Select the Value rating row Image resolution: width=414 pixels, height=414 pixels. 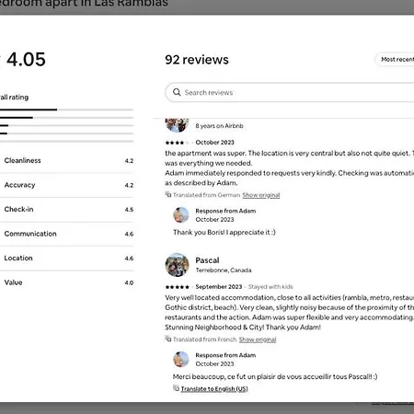tap(66, 282)
